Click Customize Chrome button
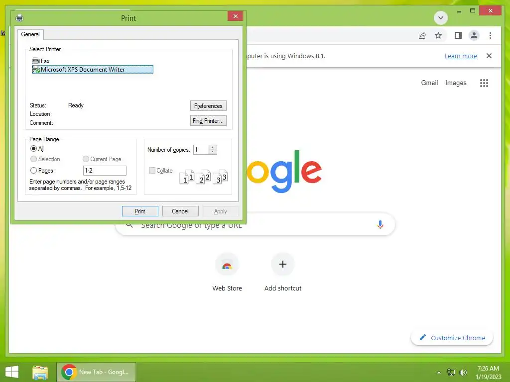The width and height of the screenshot is (510, 382). [x=452, y=338]
